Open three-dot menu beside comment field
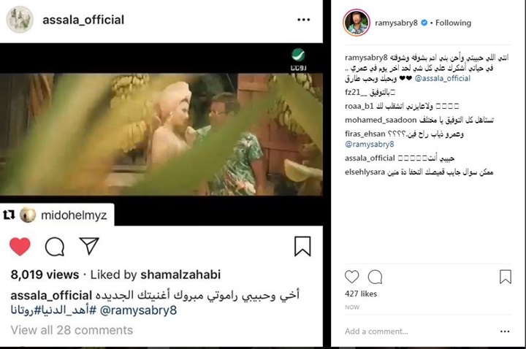The image size is (526, 349). (505, 331)
